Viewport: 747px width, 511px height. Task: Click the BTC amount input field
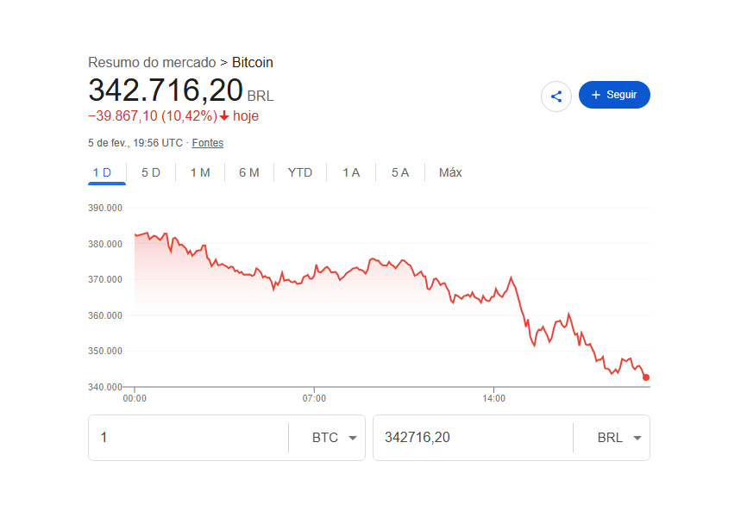coord(188,438)
